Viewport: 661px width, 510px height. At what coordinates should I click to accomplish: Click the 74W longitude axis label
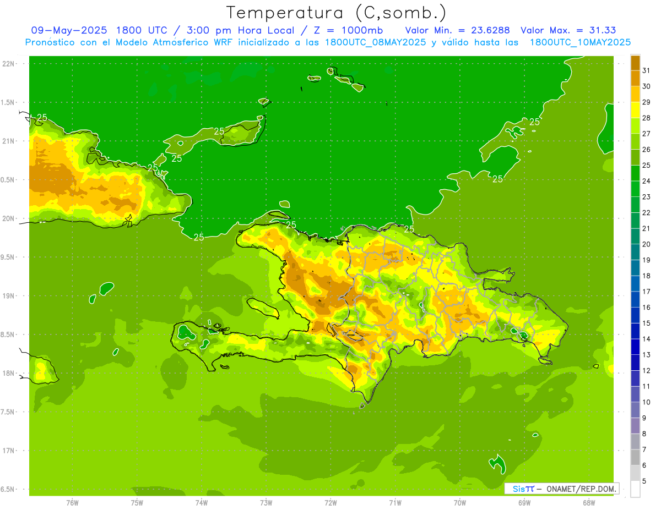202,503
